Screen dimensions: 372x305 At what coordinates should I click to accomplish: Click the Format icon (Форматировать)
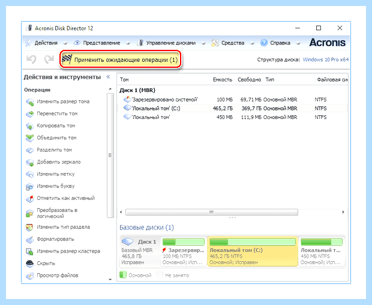point(29,240)
